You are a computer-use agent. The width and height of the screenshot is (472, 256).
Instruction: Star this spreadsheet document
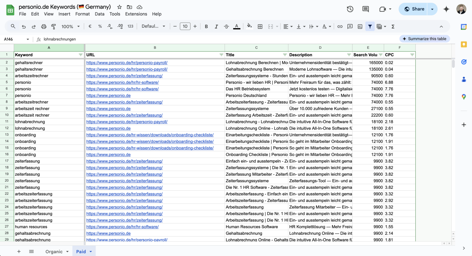[x=119, y=7]
